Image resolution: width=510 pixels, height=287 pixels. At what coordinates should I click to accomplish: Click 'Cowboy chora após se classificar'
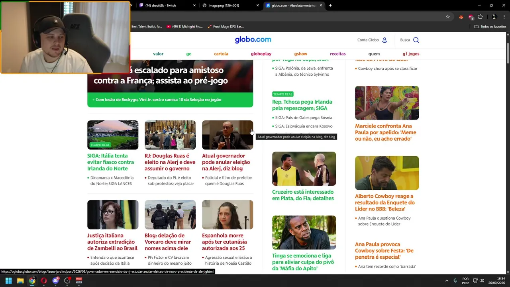(388, 69)
